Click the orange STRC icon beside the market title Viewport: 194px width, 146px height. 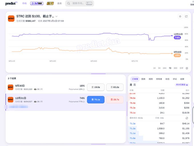click(x=11, y=19)
